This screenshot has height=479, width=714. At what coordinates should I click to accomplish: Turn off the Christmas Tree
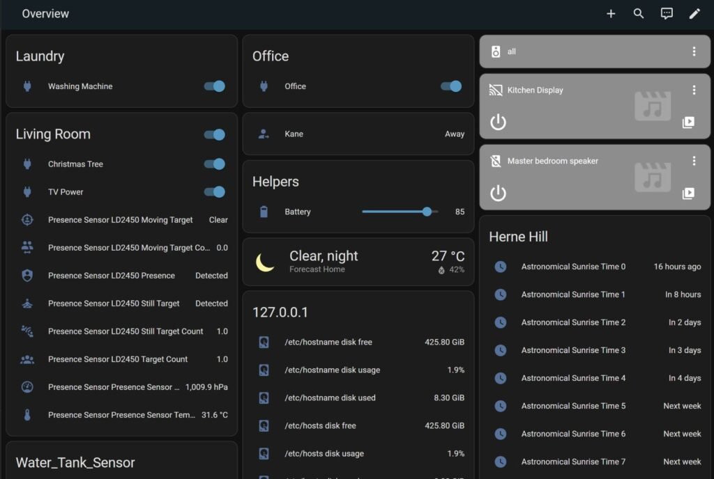(214, 164)
